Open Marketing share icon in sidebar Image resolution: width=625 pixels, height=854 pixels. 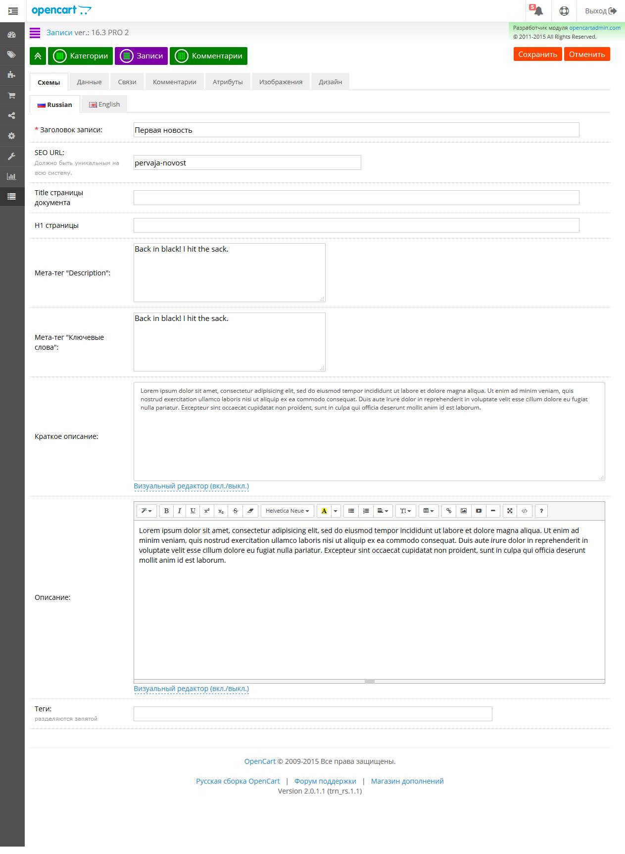click(x=11, y=115)
